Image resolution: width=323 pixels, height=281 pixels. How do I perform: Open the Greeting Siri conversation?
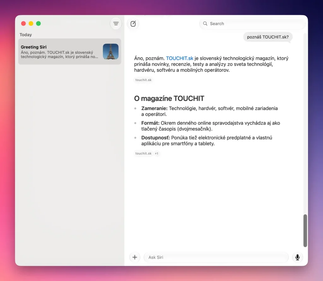[x=70, y=51]
